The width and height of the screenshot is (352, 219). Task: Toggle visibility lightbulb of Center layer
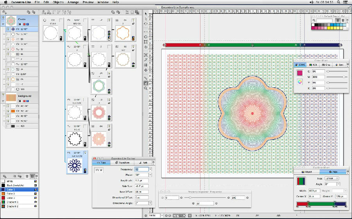(x=3, y=18)
